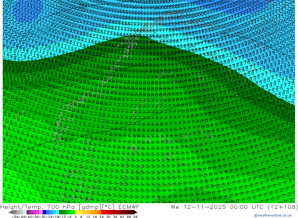Pick the bright yellow legend swatch above 0
This screenshot has height=218, width=298.
[x=77, y=212]
